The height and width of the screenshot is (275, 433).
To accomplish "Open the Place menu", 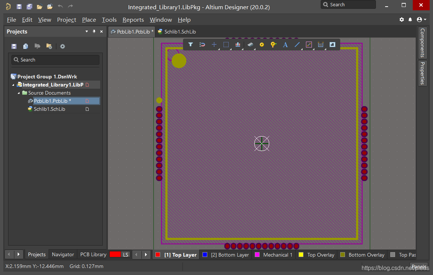I will tap(89, 20).
